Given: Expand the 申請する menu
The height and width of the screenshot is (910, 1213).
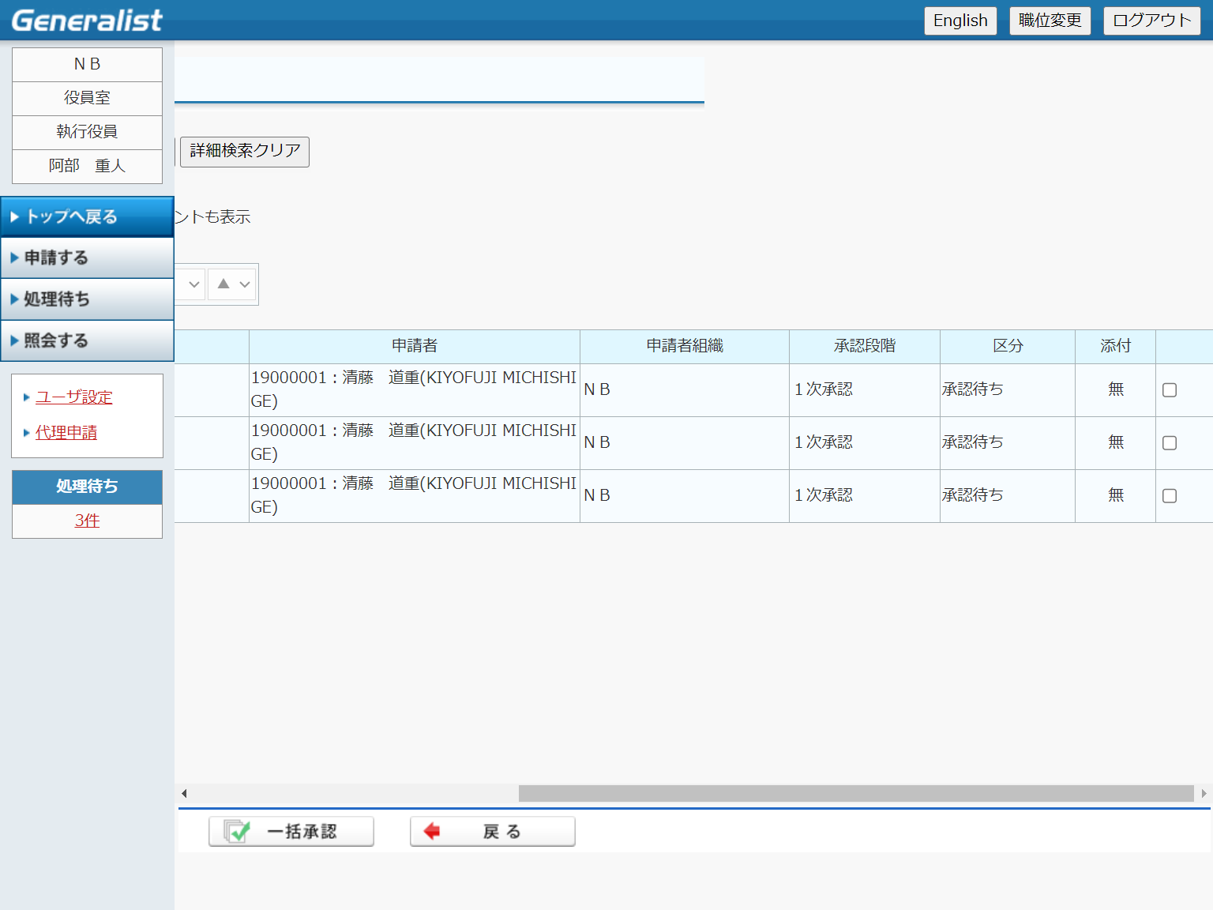Looking at the screenshot, I should 87,258.
